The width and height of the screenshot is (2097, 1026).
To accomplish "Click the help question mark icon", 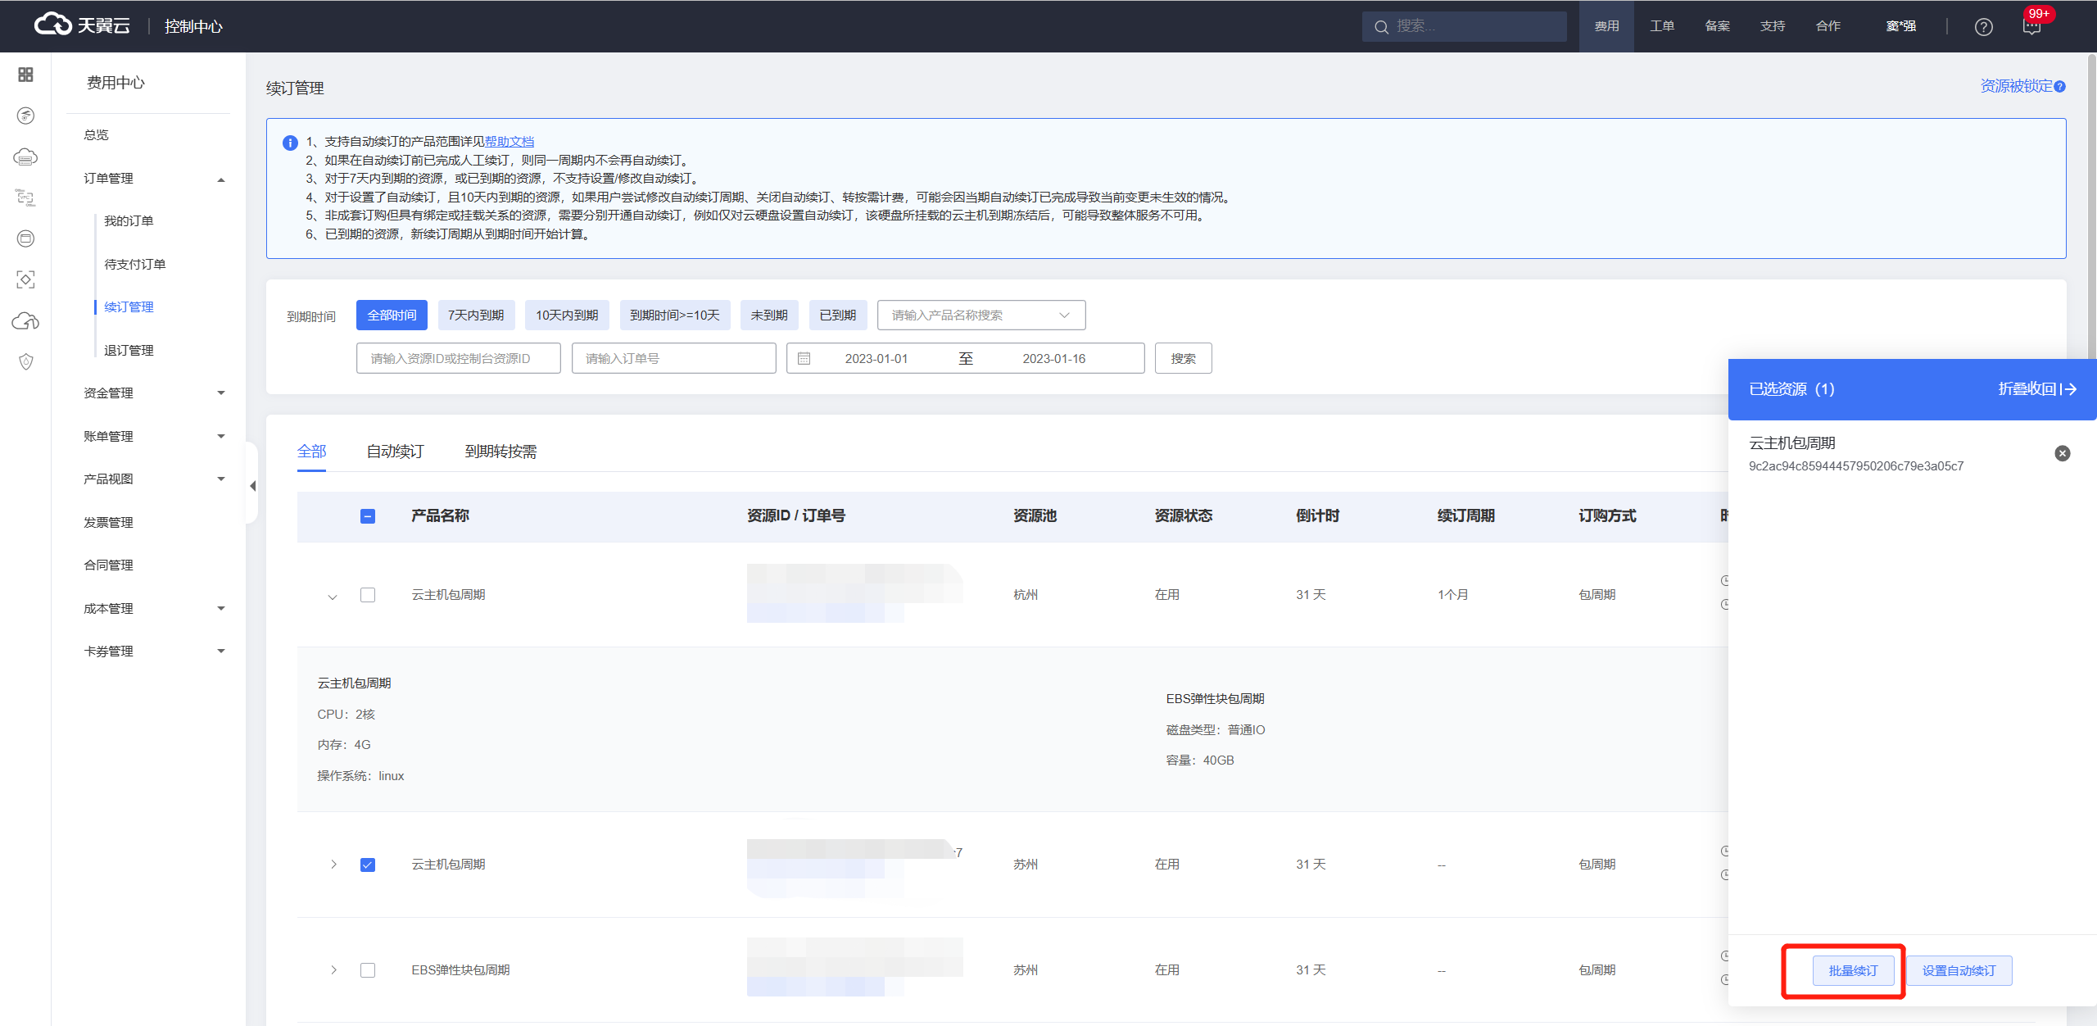I will [x=1983, y=27].
